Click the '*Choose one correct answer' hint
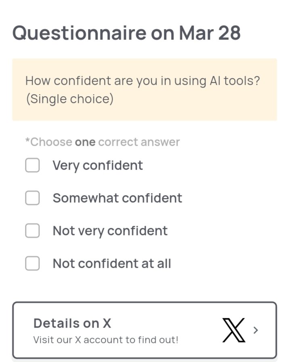Screen dimensions: 289x362 point(103,142)
